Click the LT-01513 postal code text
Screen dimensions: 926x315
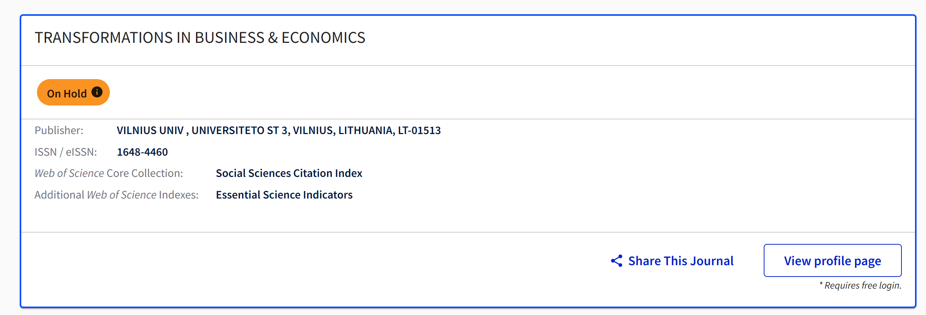point(419,130)
